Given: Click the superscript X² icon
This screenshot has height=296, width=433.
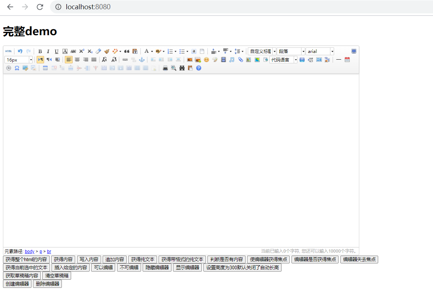Looking at the screenshot, I should 82,51.
